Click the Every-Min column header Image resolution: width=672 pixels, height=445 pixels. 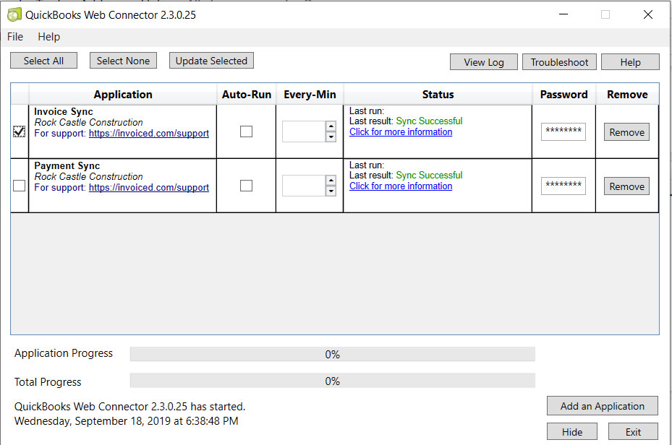click(x=310, y=95)
